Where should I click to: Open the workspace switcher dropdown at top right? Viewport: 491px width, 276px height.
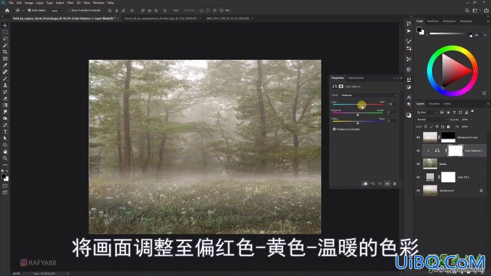[476, 10]
